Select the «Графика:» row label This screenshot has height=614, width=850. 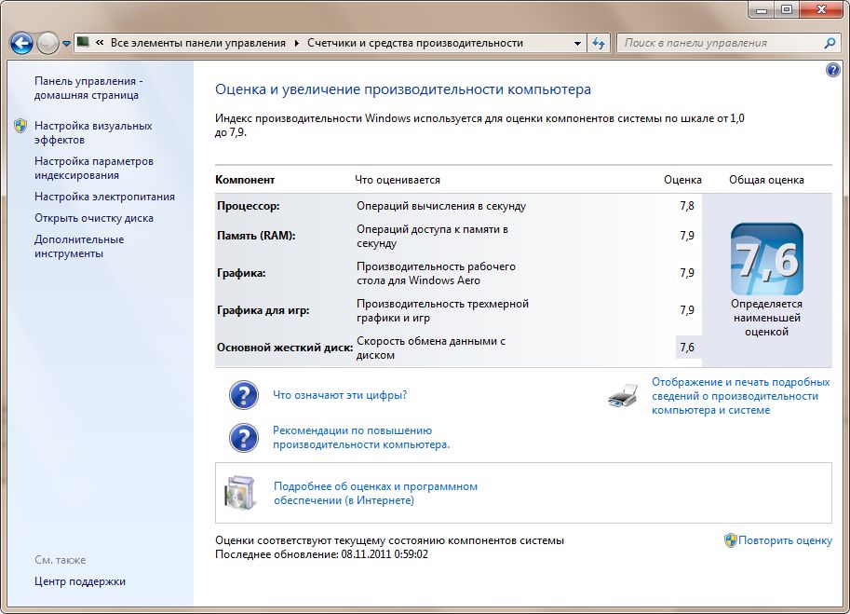pyautogui.click(x=241, y=273)
